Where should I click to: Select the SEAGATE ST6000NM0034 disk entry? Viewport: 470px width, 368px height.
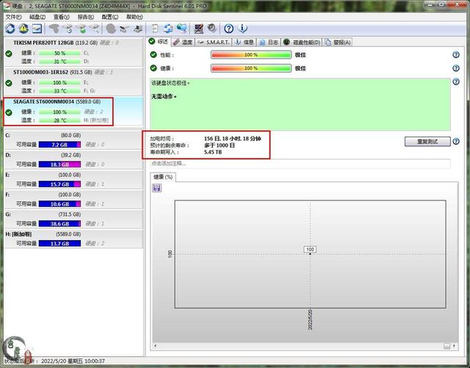73,111
